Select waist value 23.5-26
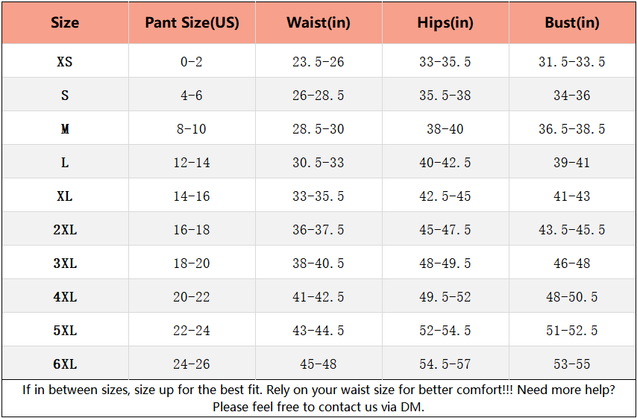This screenshot has height=418, width=637. tap(318, 62)
